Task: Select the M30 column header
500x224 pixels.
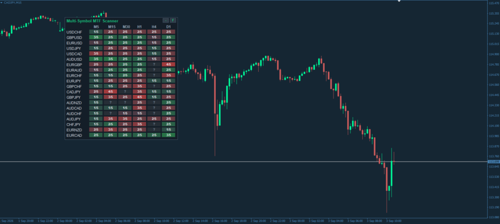Action: tap(126, 27)
